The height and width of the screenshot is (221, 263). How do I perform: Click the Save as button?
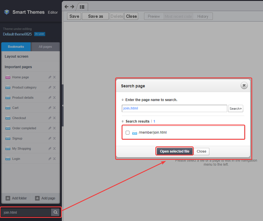(x=95, y=16)
